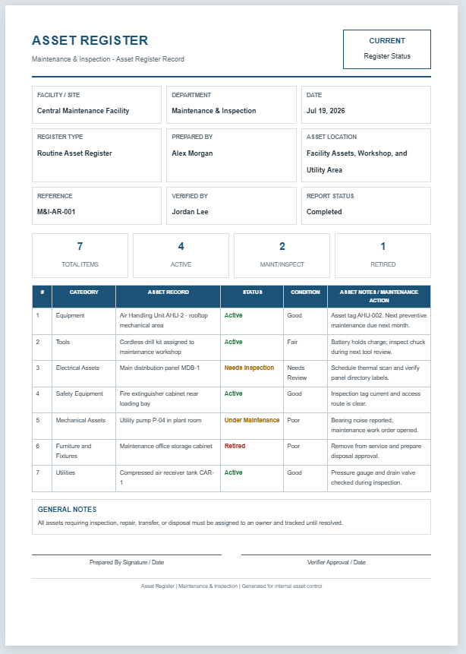466x654 pixels.
Task: Select the date 'Jul 19, 2026'
Action: pyautogui.click(x=326, y=111)
